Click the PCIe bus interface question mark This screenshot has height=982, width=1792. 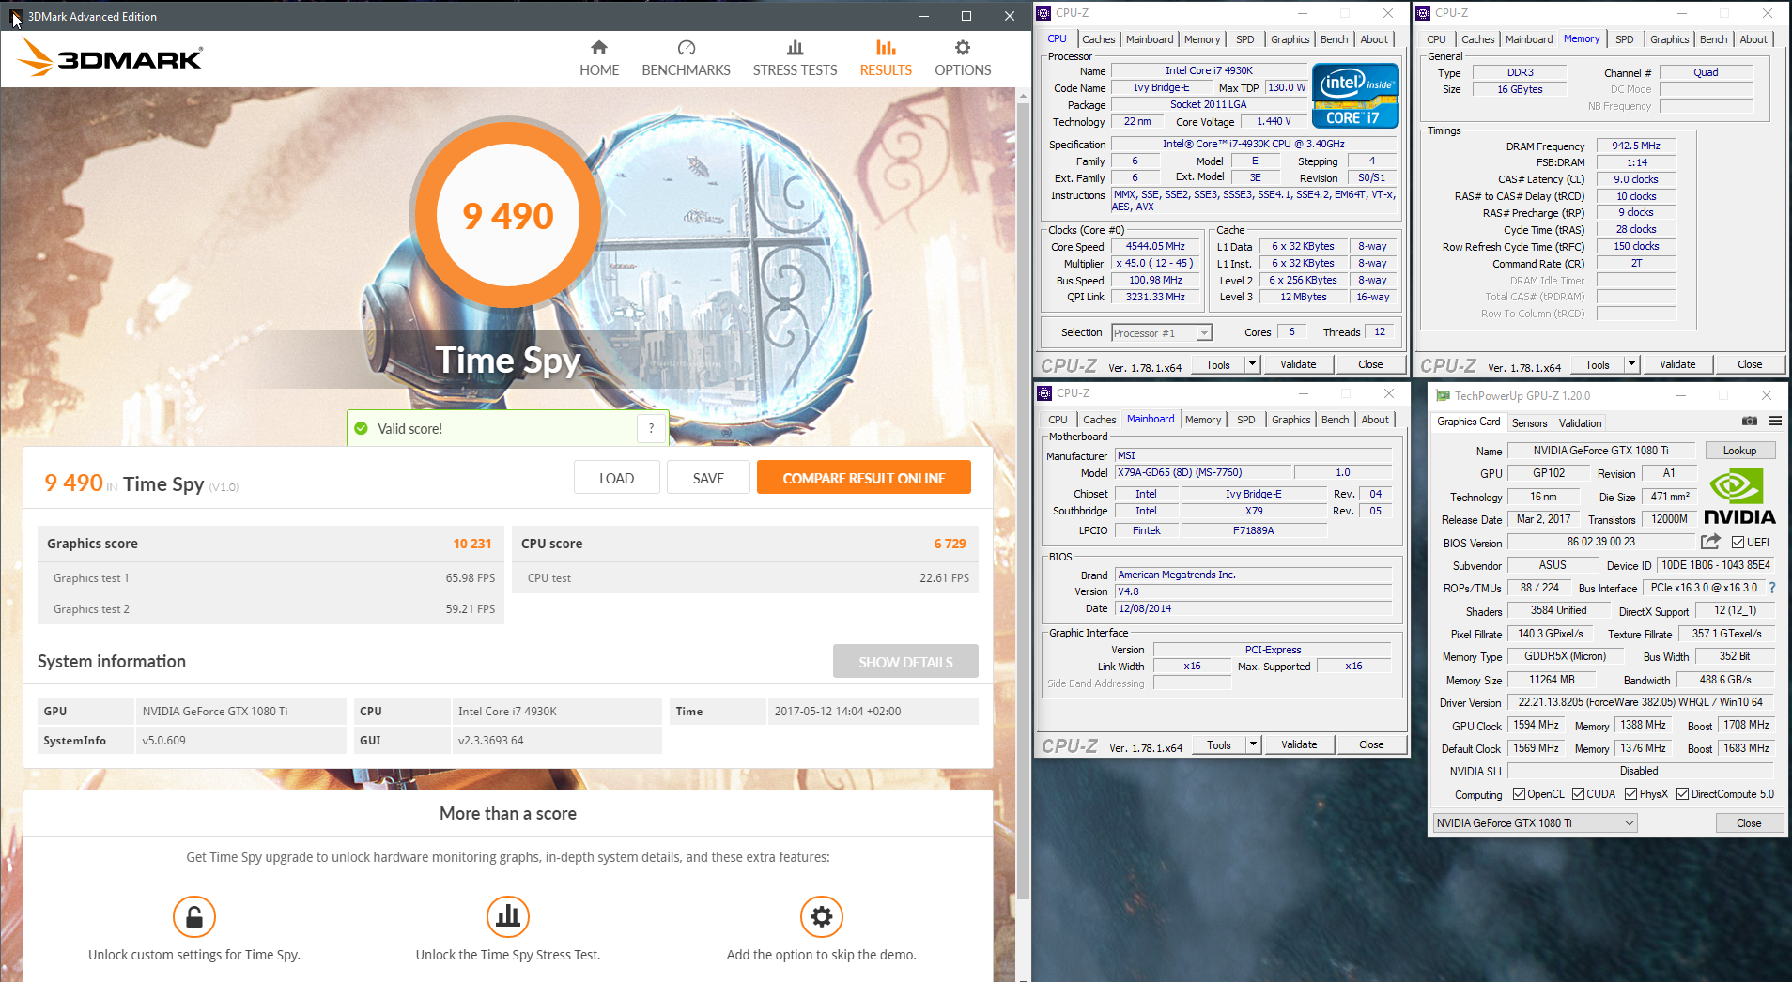(1772, 588)
